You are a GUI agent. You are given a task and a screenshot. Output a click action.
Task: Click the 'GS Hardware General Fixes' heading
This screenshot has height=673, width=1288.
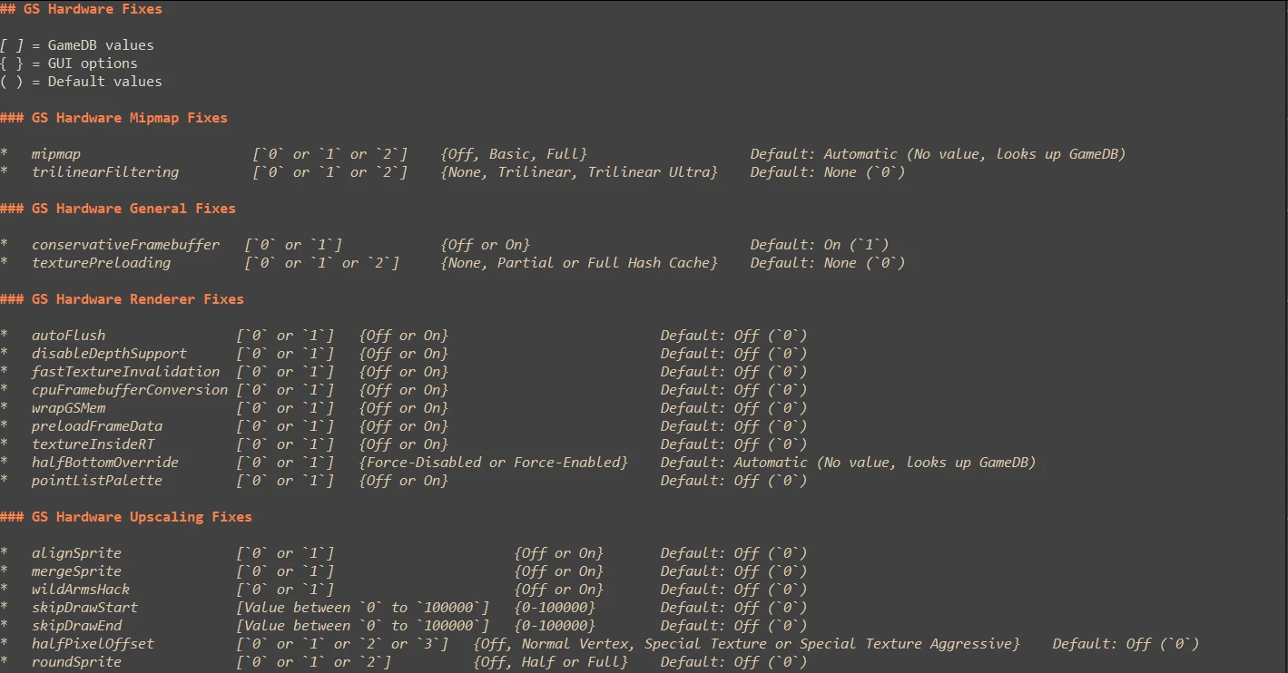[x=133, y=209]
